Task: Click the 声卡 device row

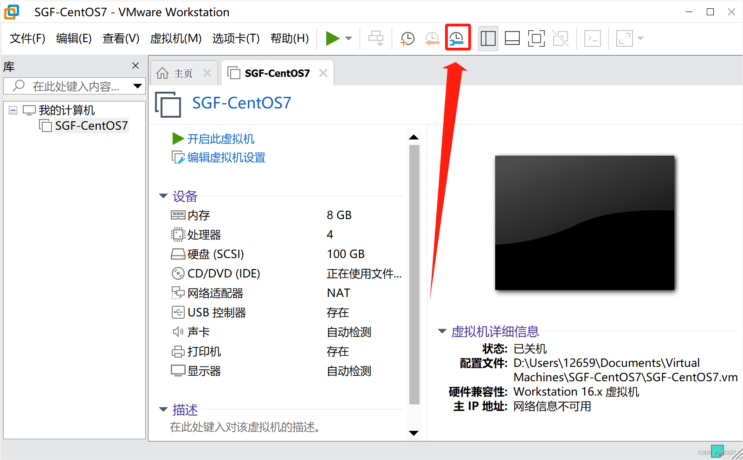Action: pyautogui.click(x=286, y=332)
